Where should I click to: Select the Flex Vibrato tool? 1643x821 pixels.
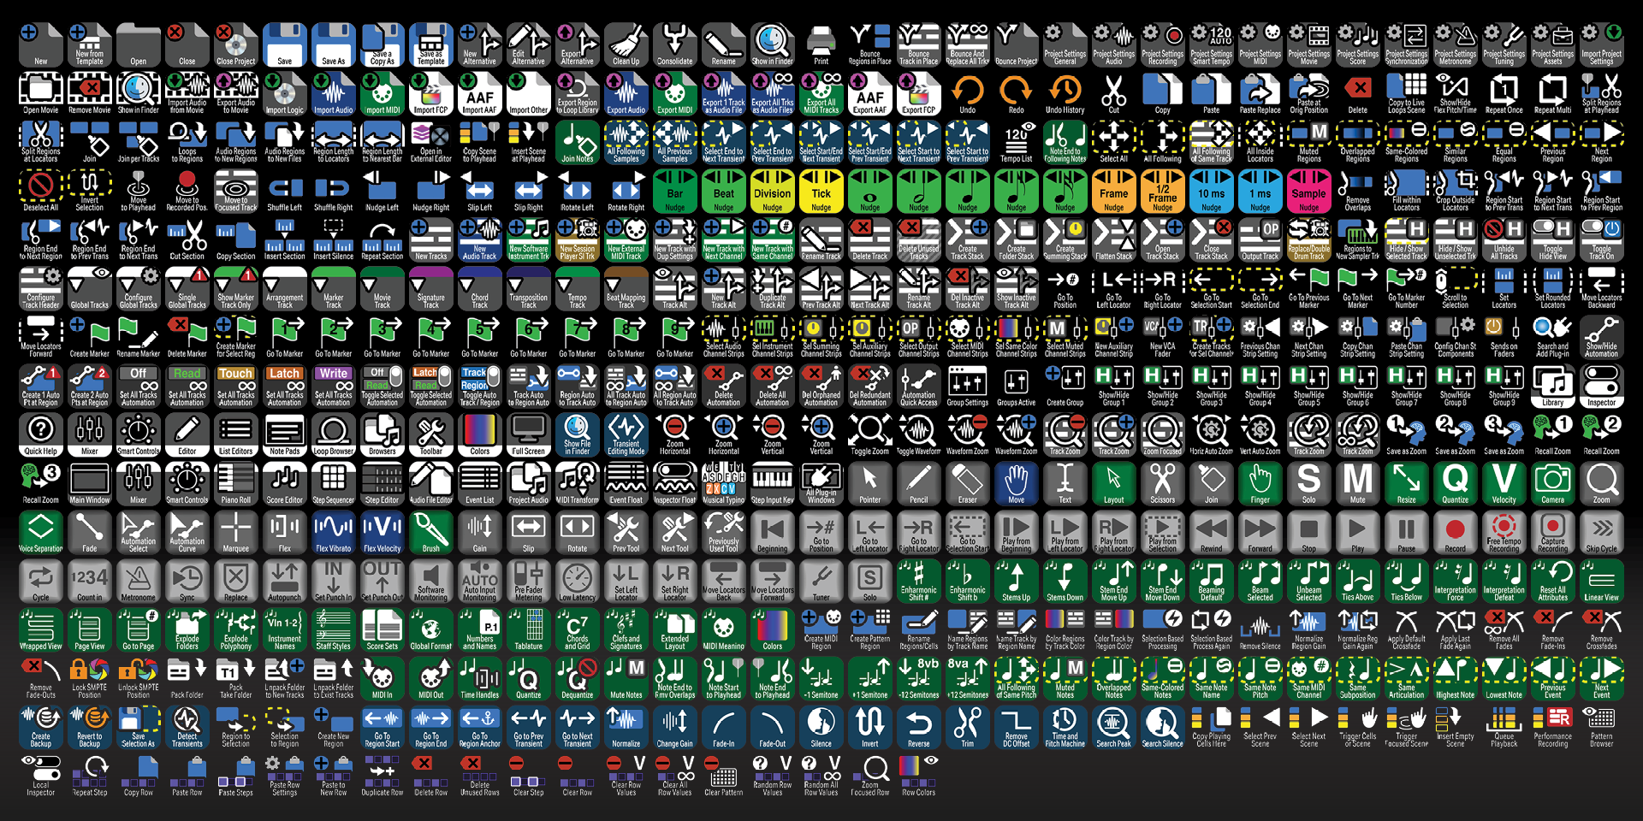pos(333,532)
